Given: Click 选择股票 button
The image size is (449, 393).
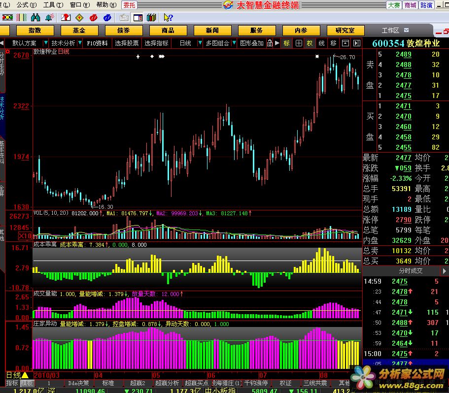Looking at the screenshot, I should (x=127, y=43).
